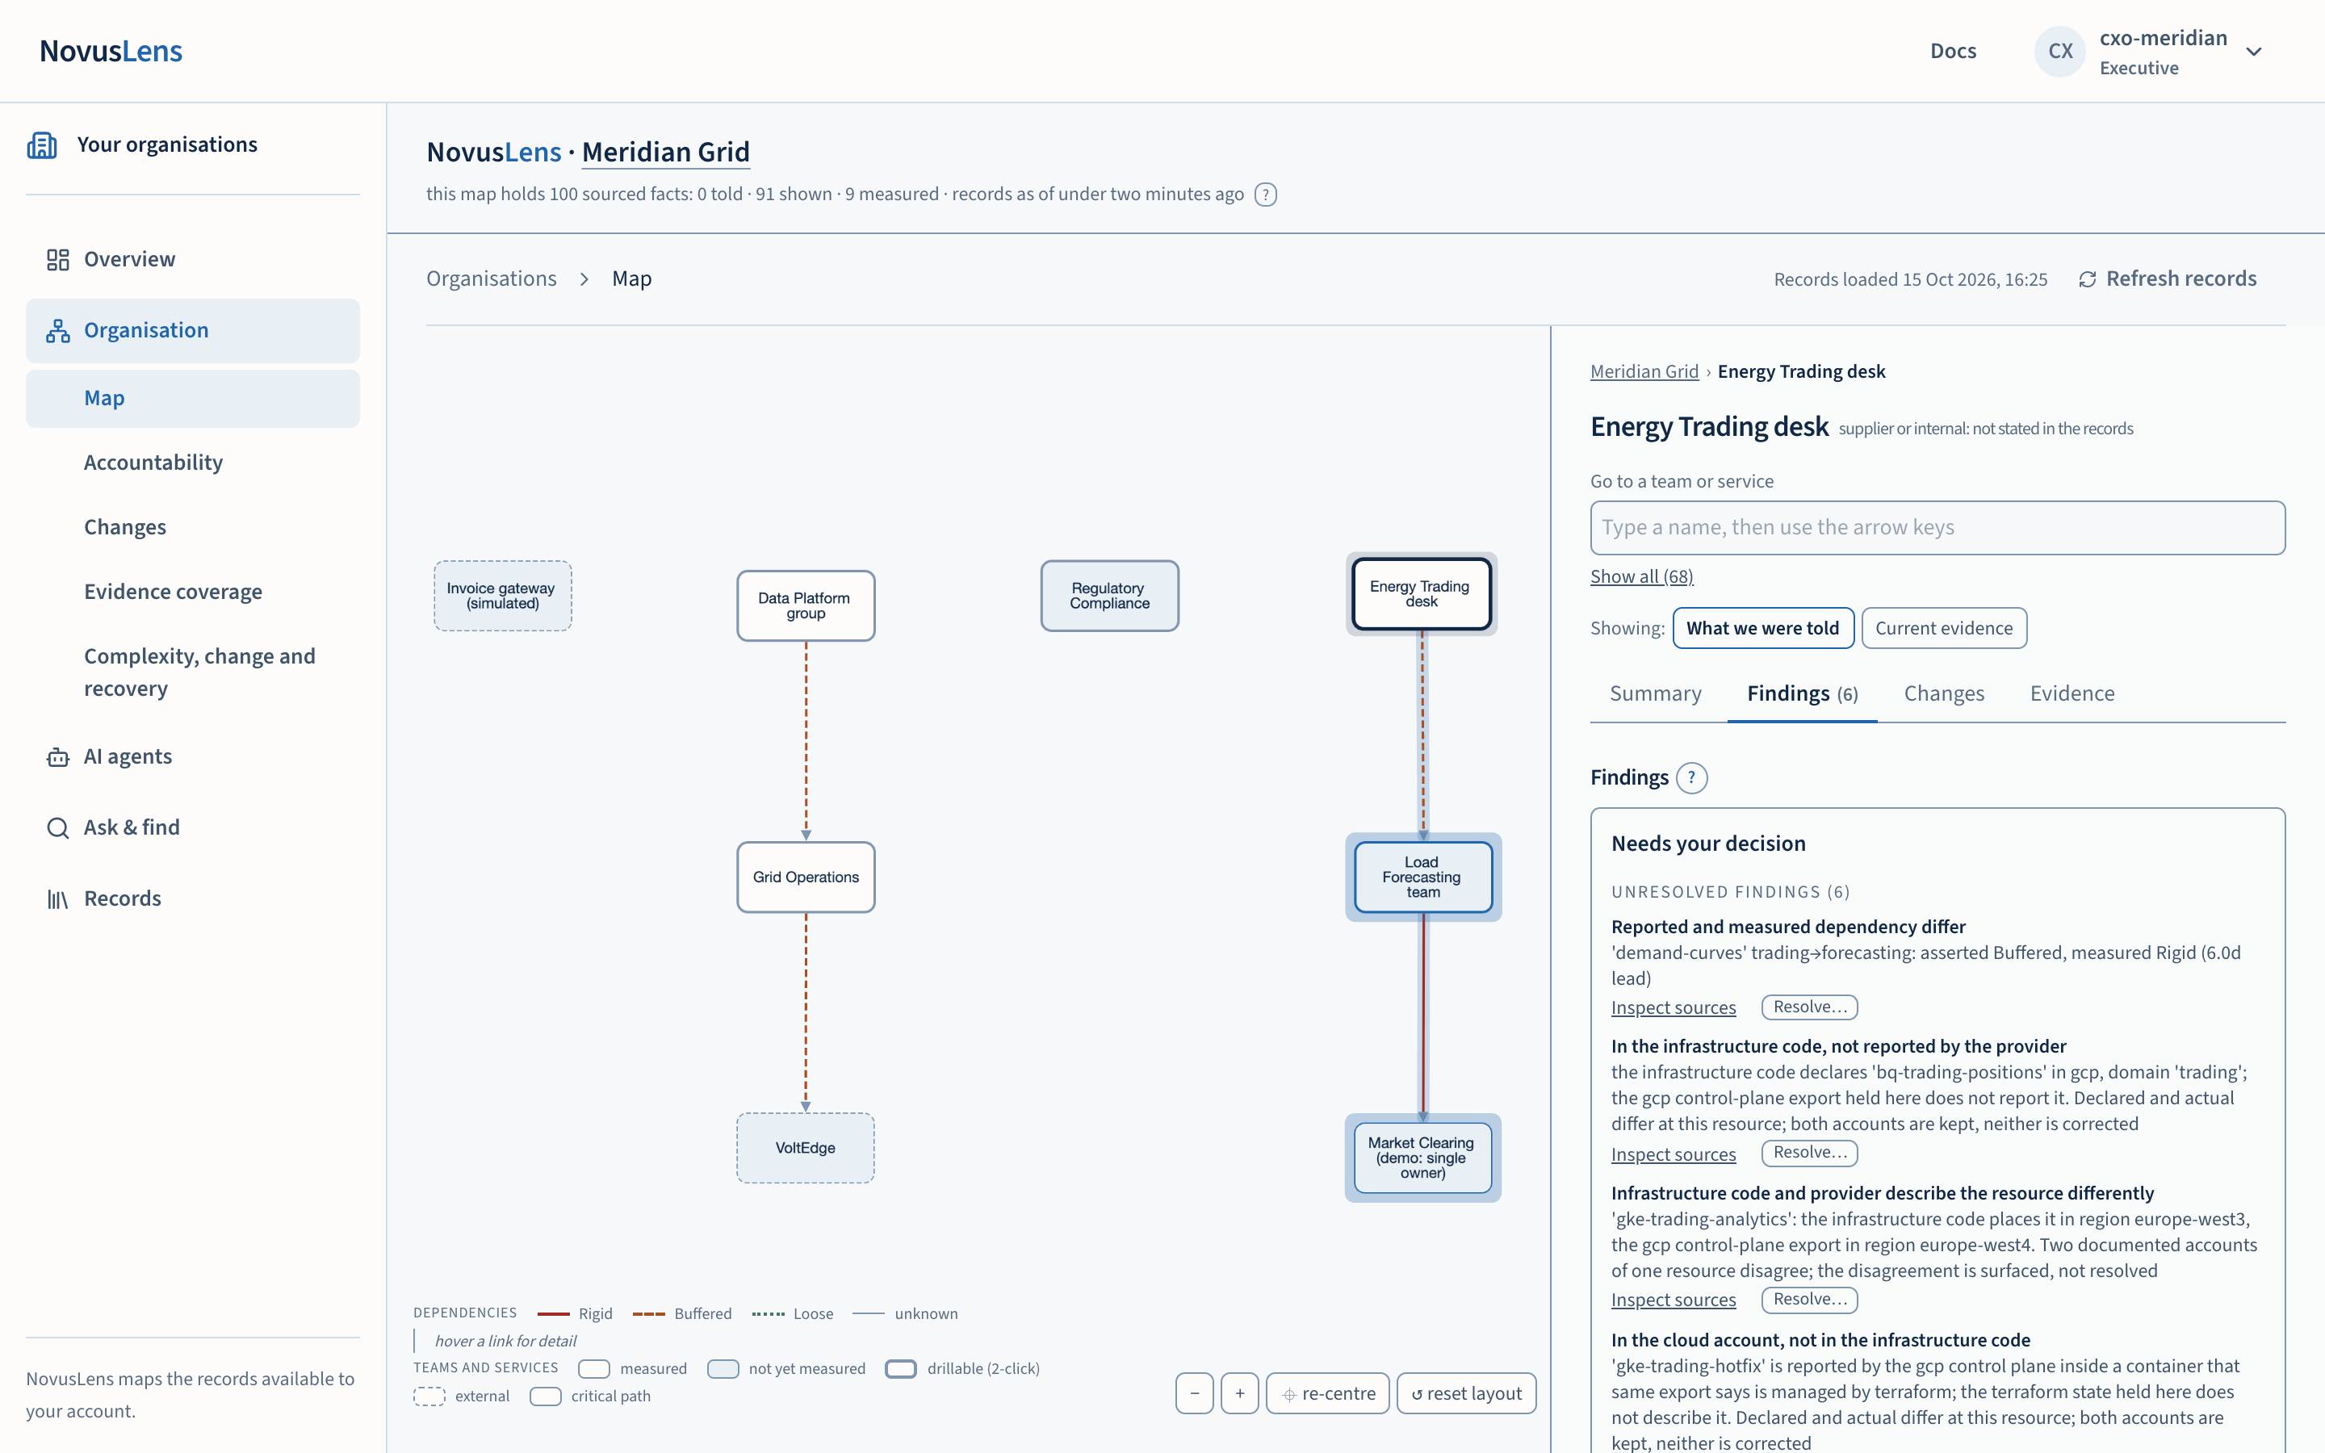Click the Records library icon
The image size is (2325, 1453).
point(57,899)
